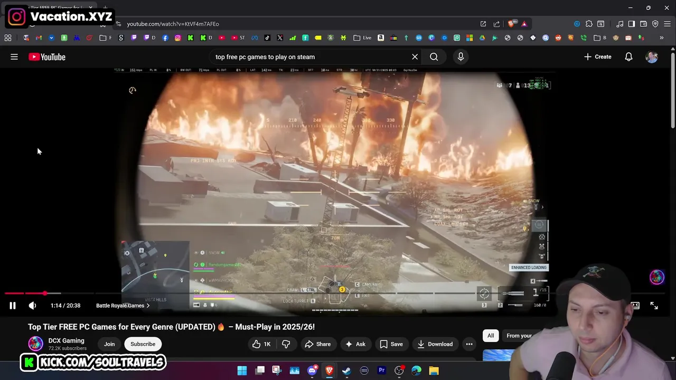Open YouTube notifications bell
676x380 pixels.
tap(628, 57)
